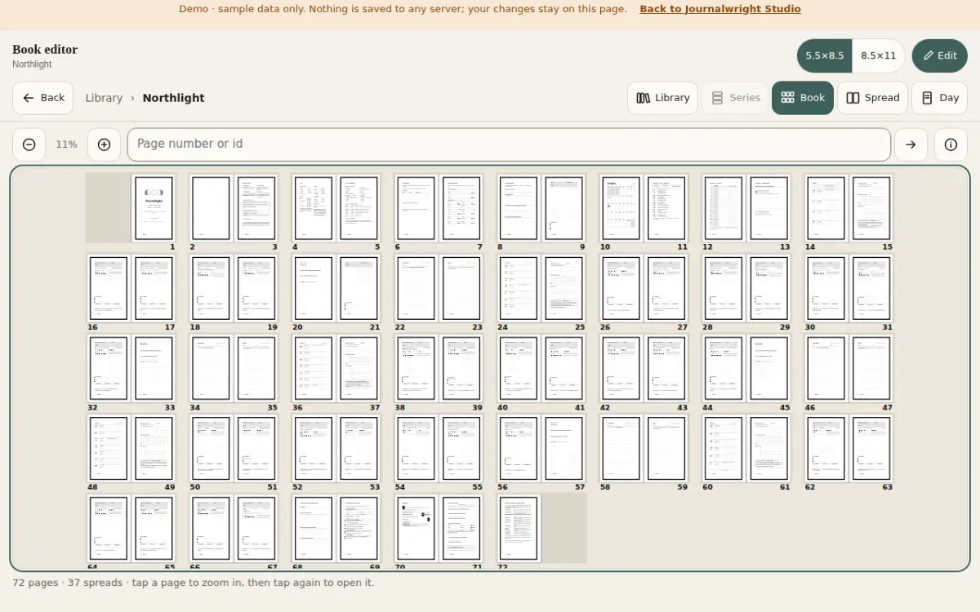Select page 45 thumbnail
Screen dimensions: 980x612
pyautogui.click(x=769, y=368)
